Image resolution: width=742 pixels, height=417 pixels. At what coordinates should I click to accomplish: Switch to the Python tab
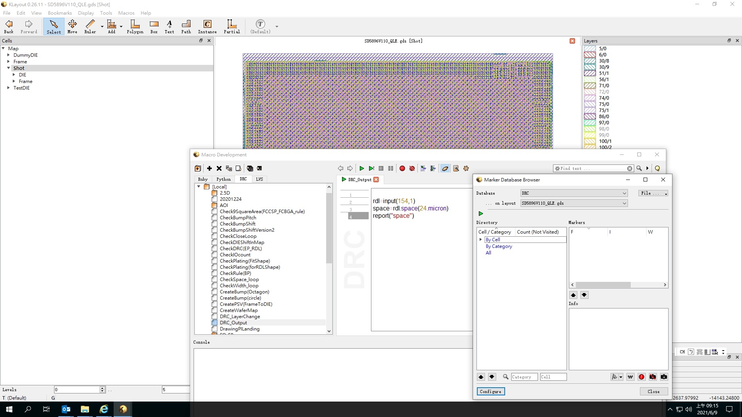click(223, 179)
